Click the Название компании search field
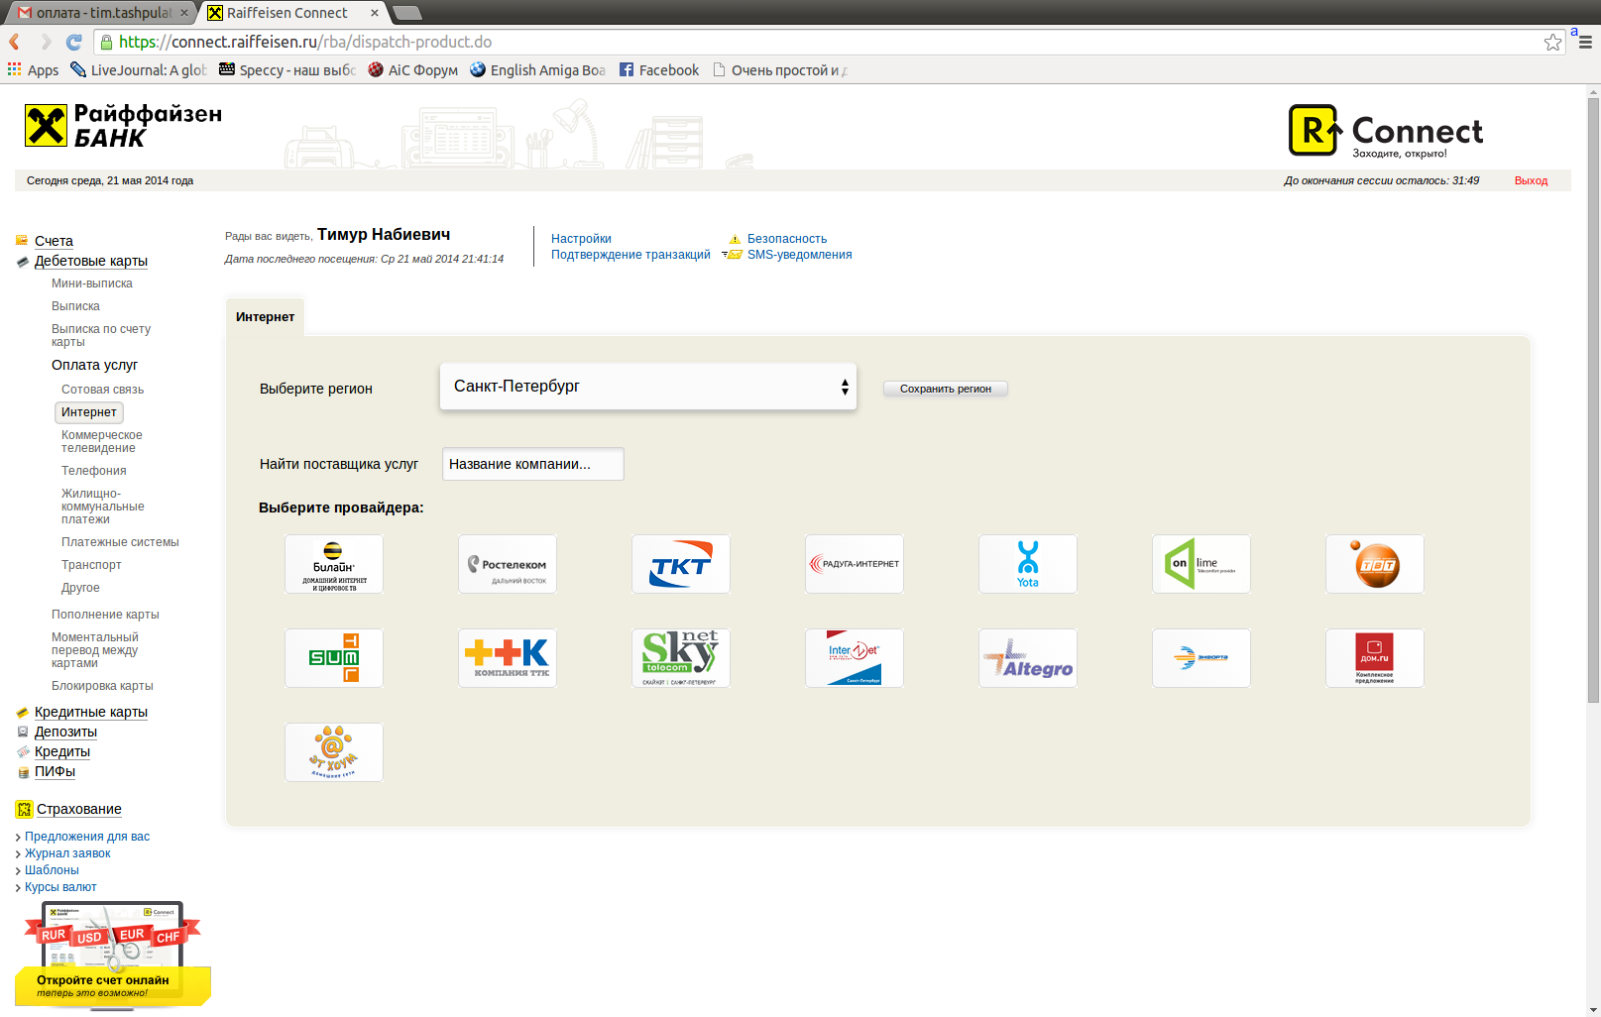 point(533,464)
